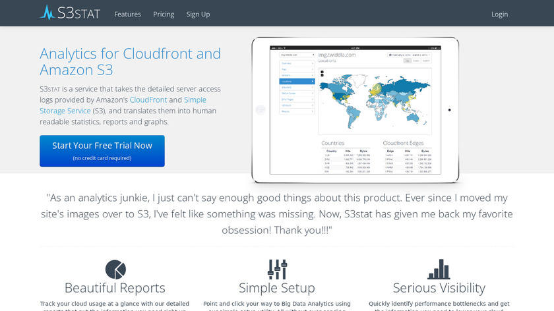Click the Serious Visibility heading
The width and height of the screenshot is (554, 311).
439,288
